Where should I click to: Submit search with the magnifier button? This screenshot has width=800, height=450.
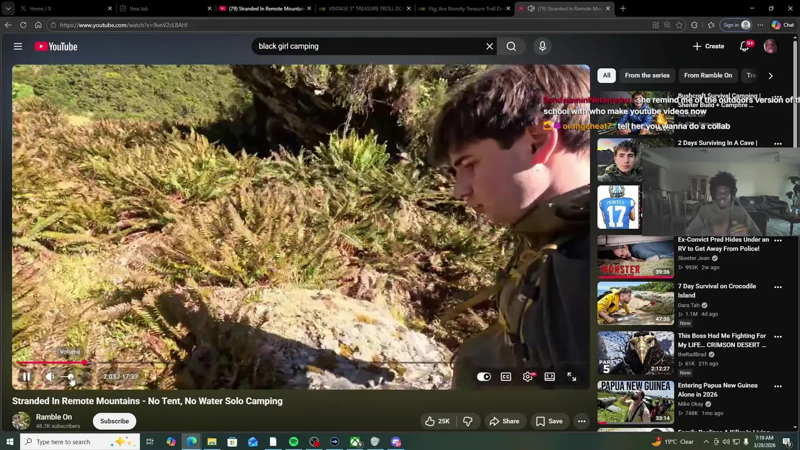click(511, 46)
